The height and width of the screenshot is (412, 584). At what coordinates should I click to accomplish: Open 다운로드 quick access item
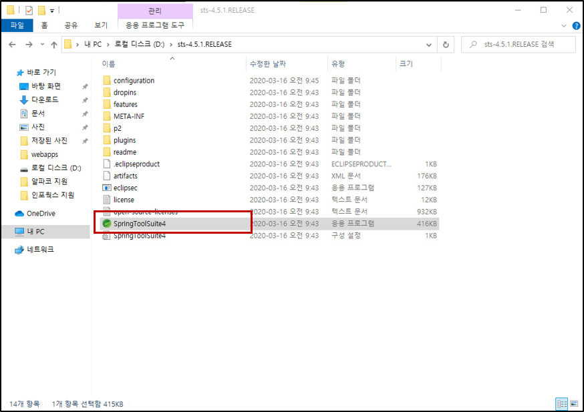(x=39, y=99)
